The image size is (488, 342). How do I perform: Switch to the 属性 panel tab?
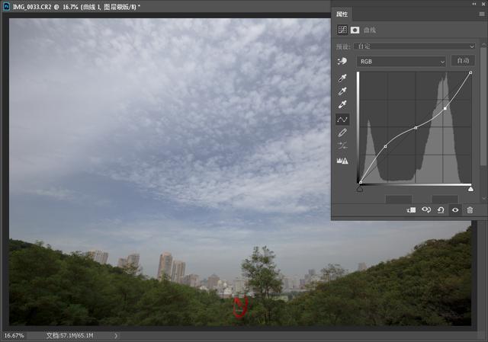click(342, 14)
